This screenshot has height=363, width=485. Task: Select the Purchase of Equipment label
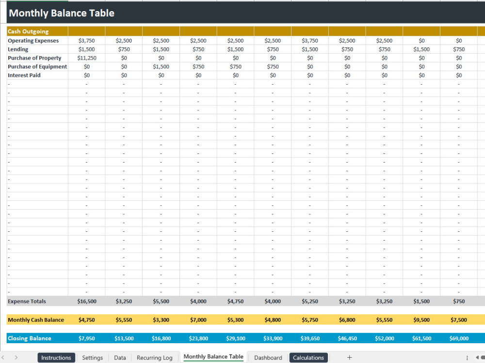coord(37,66)
